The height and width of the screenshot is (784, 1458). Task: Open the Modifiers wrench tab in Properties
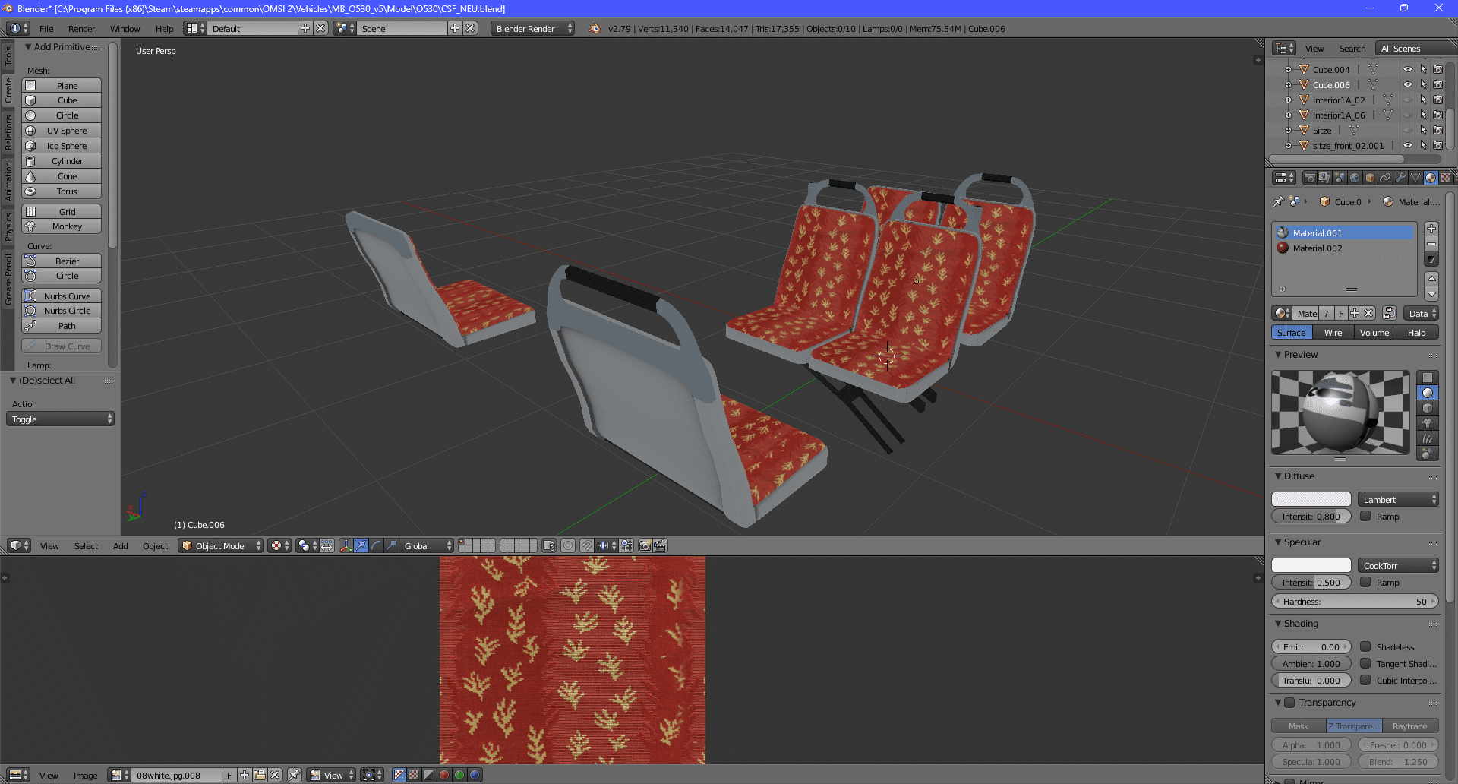pos(1400,178)
